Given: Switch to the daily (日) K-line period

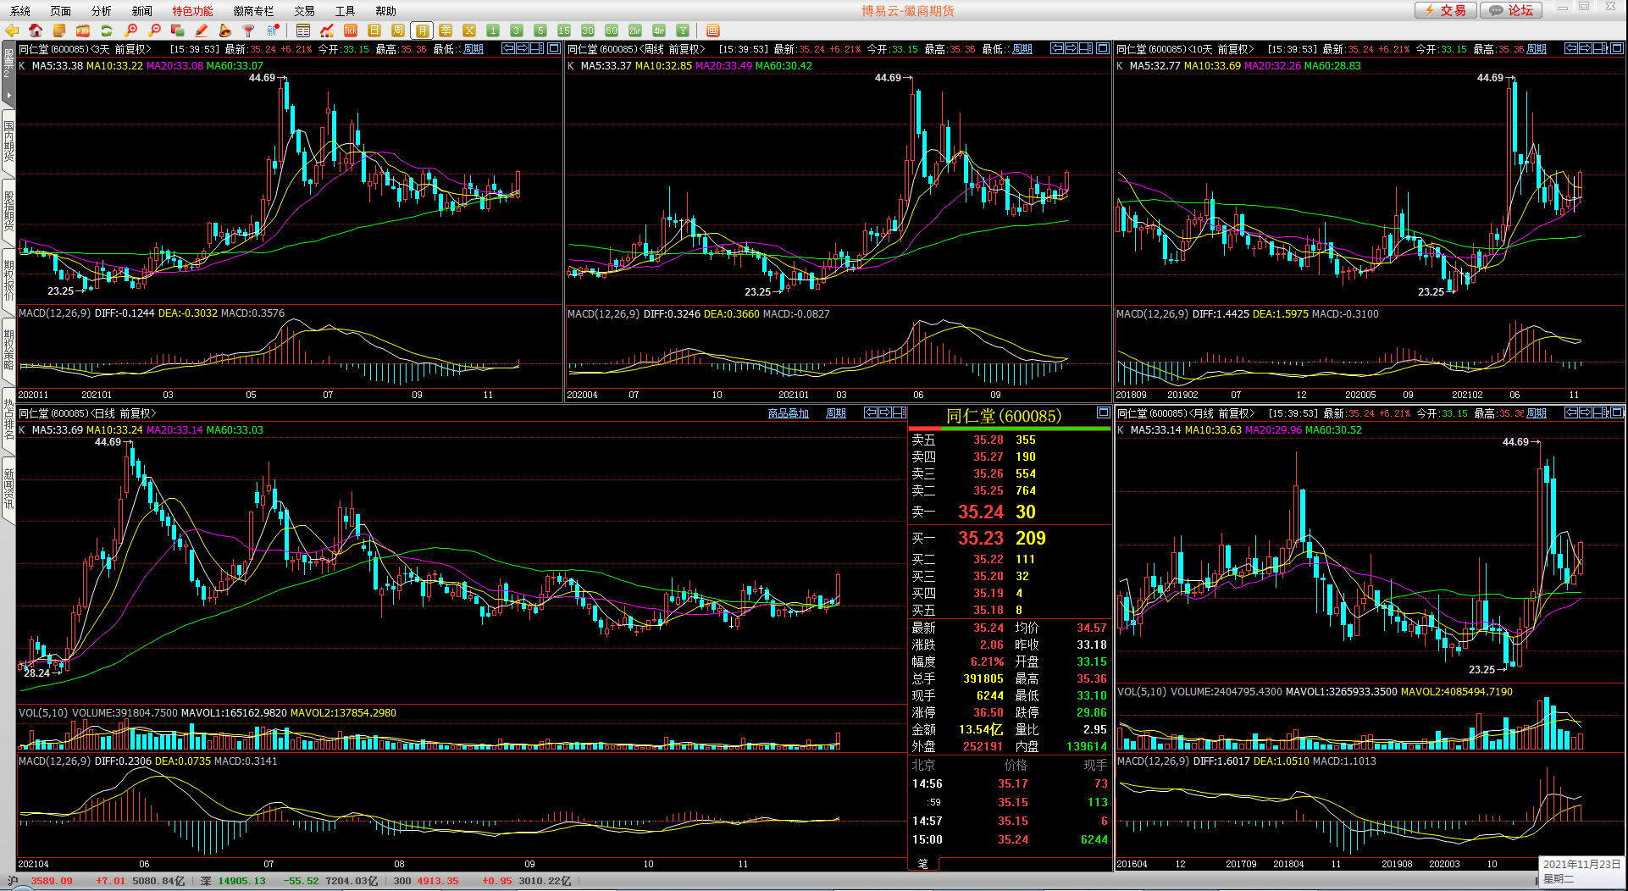Looking at the screenshot, I should 374,30.
